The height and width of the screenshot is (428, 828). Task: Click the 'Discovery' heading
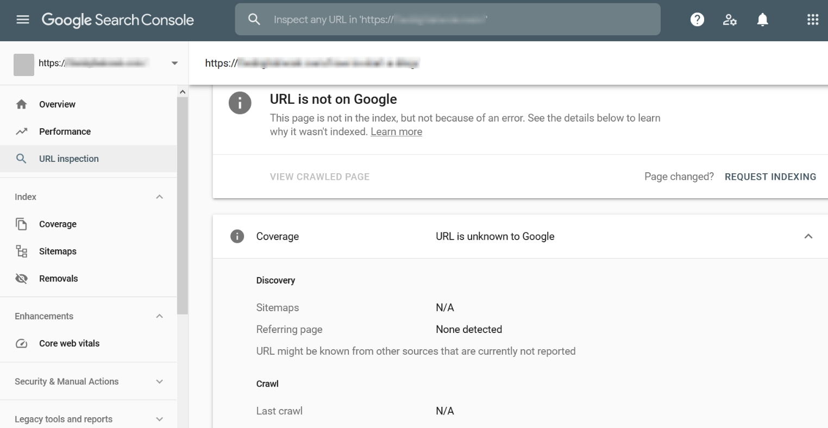point(275,280)
